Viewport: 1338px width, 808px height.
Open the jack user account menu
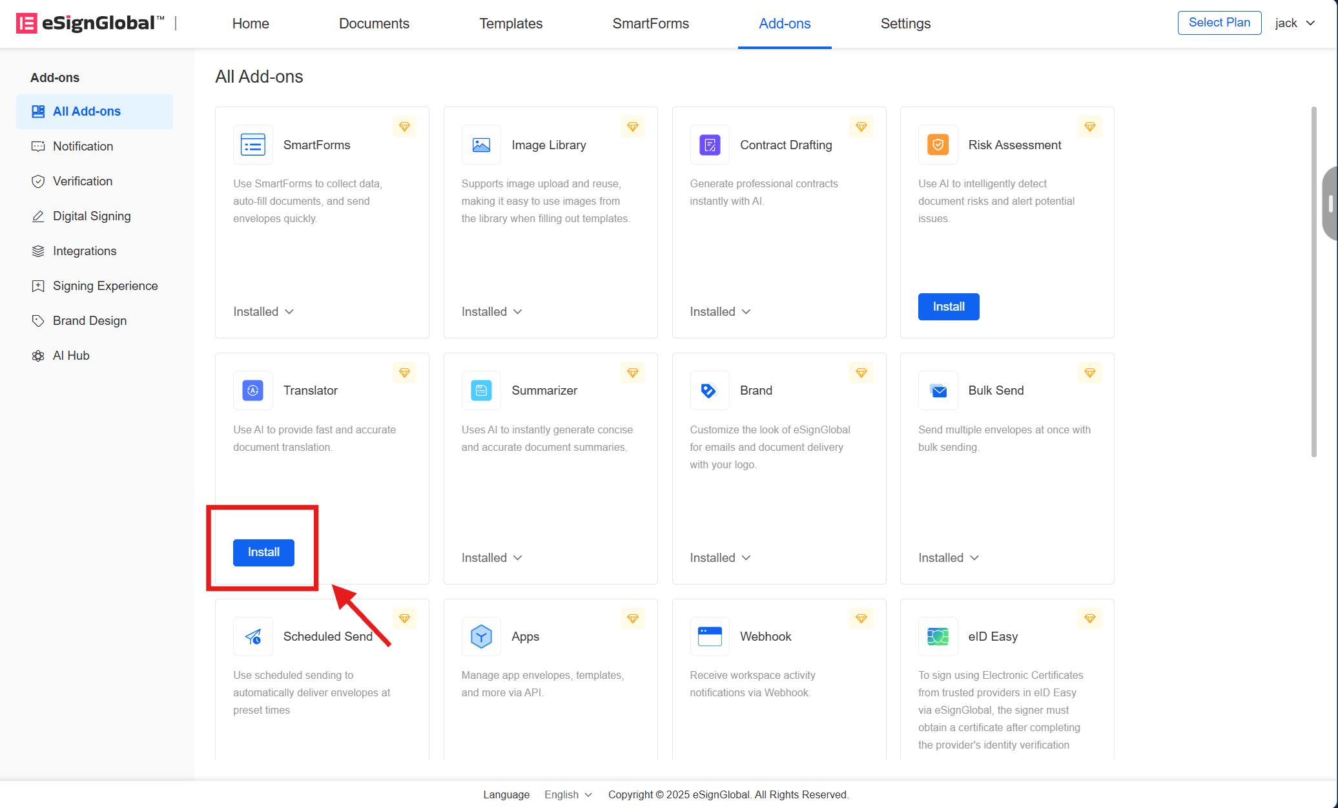(1295, 23)
